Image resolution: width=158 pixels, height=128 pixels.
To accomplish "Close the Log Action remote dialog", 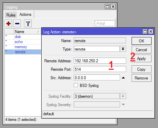I will tap(151, 32).
